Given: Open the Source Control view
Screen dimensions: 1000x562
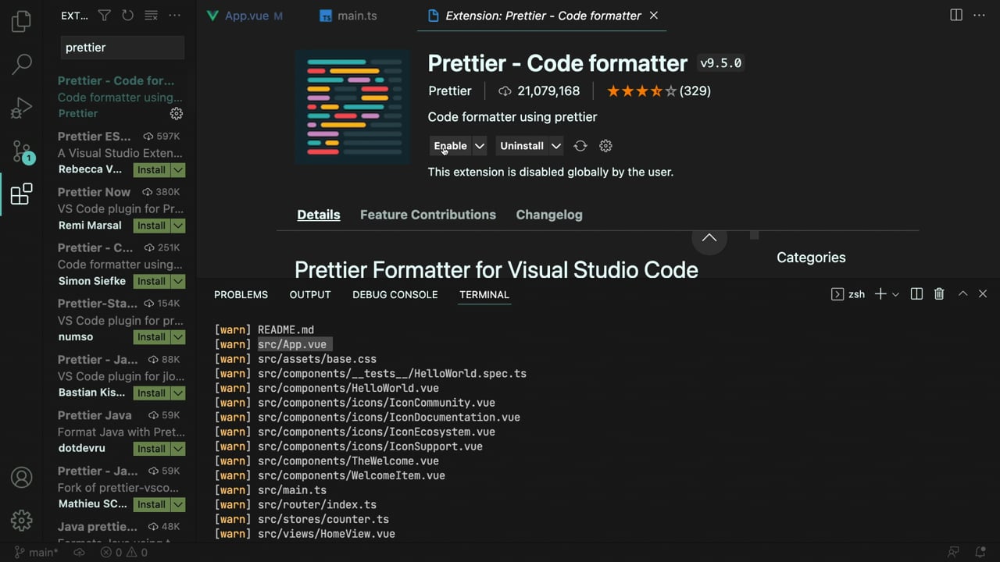Looking at the screenshot, I should (x=22, y=151).
